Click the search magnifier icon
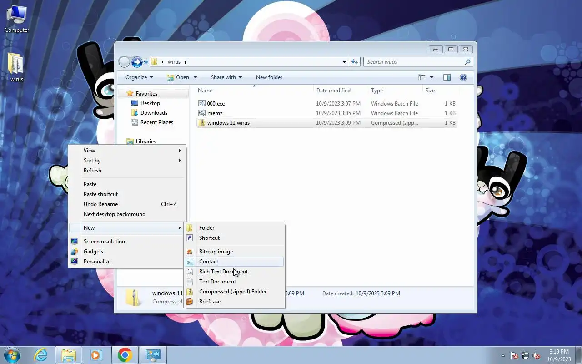Screen dimensions: 582x364 [467, 62]
